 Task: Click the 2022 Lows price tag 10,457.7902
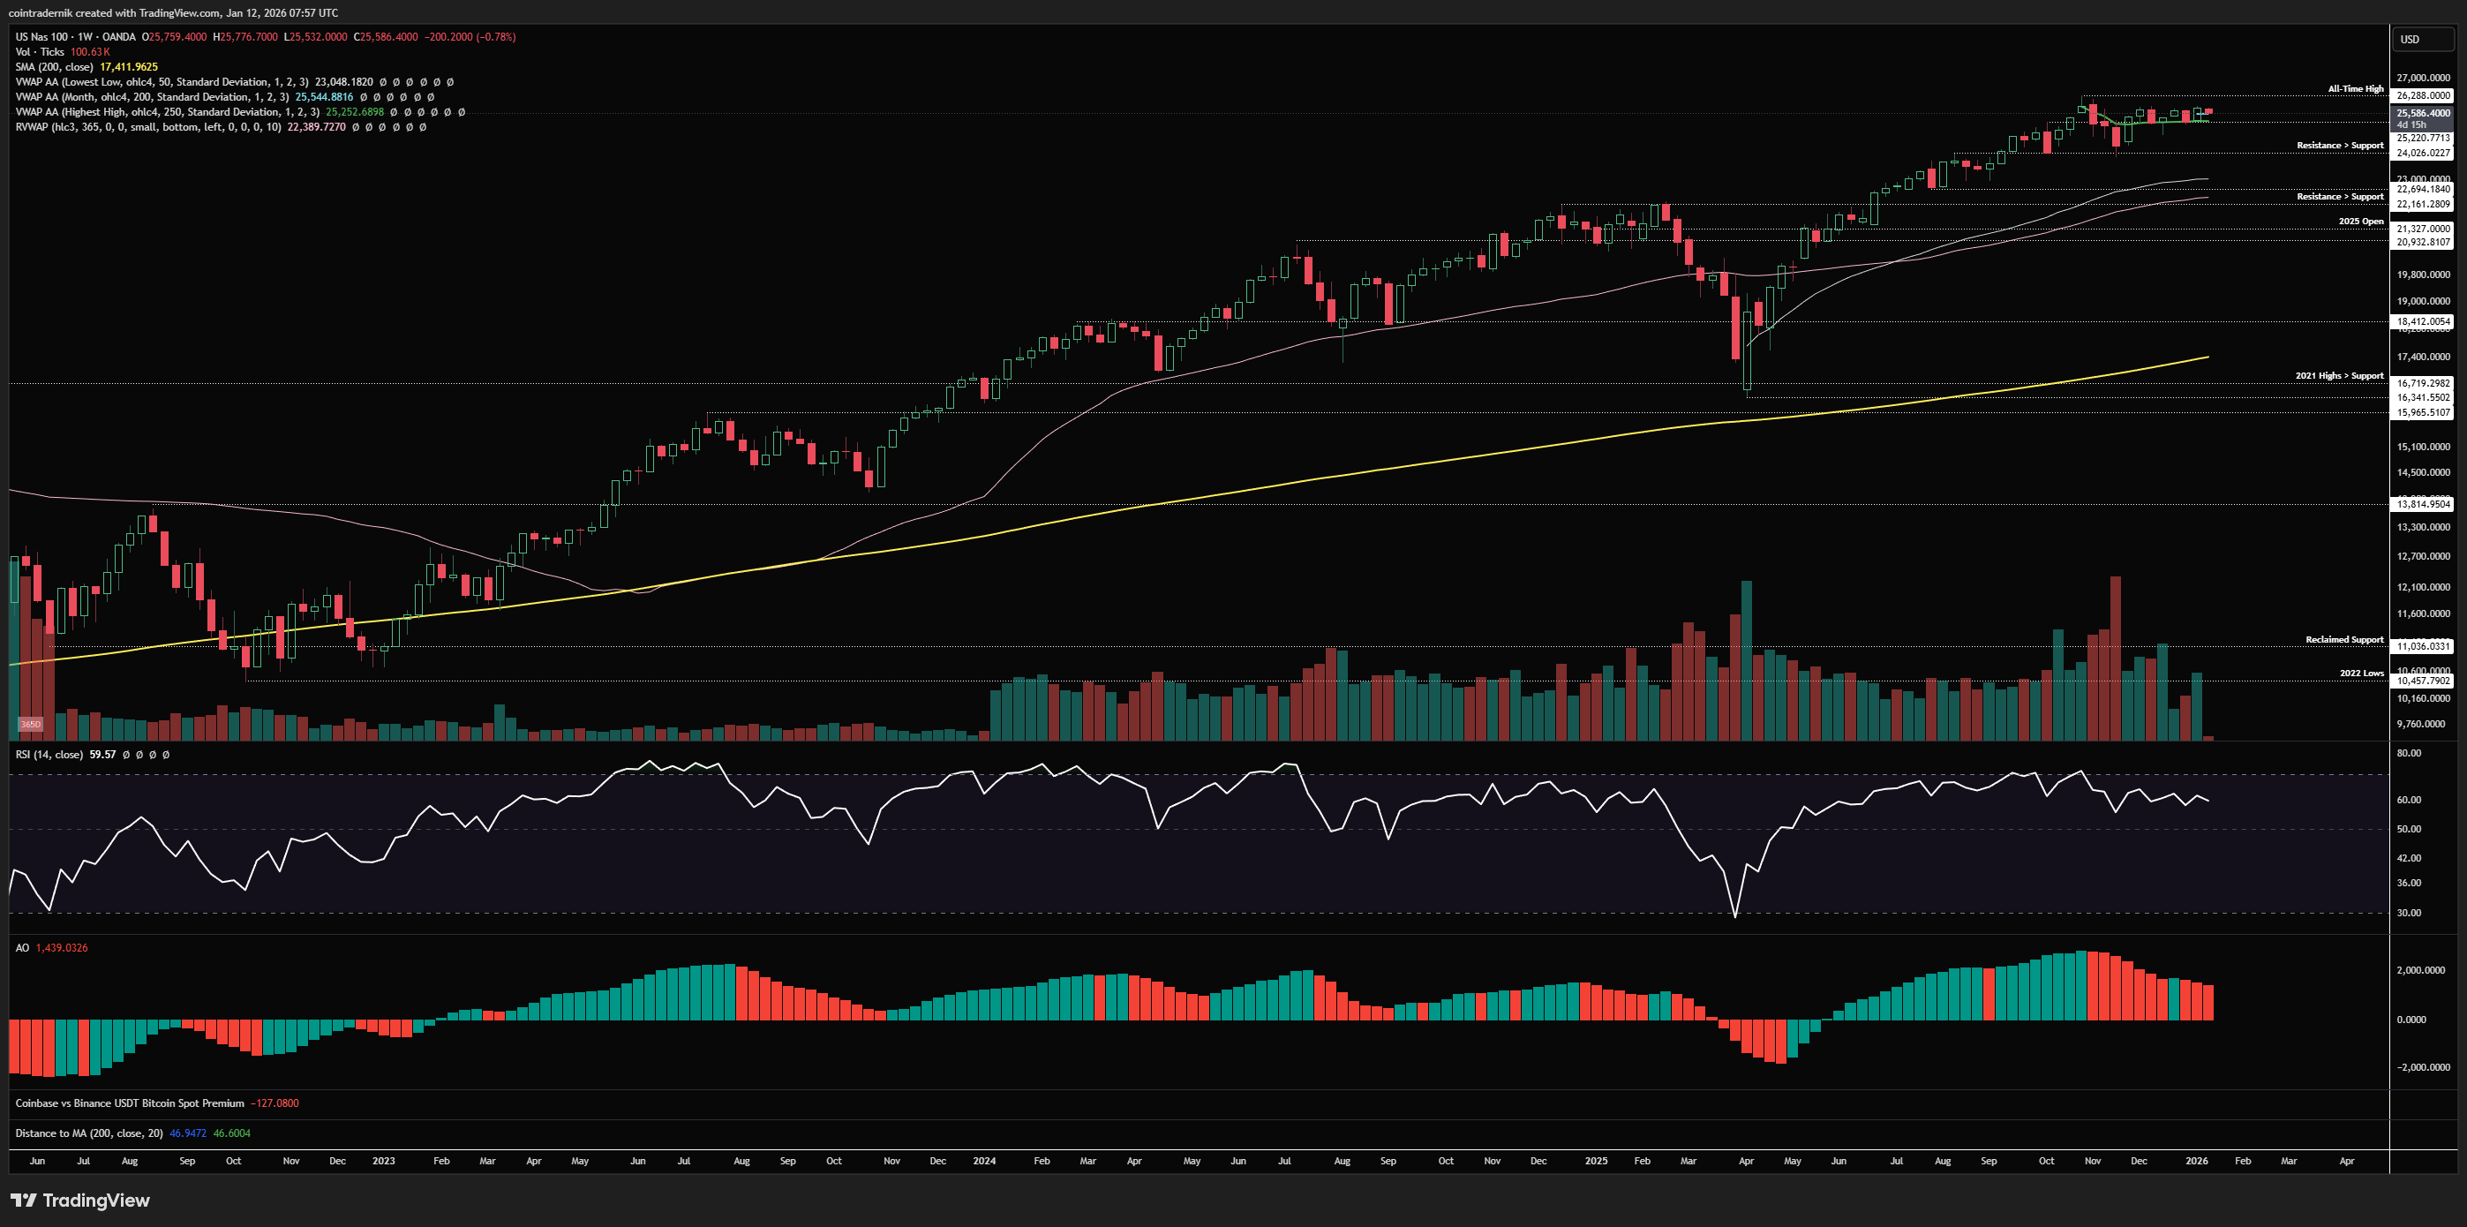[x=2423, y=681]
